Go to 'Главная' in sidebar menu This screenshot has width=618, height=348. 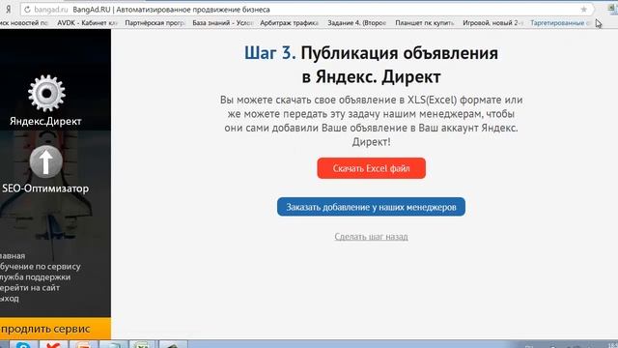point(13,255)
